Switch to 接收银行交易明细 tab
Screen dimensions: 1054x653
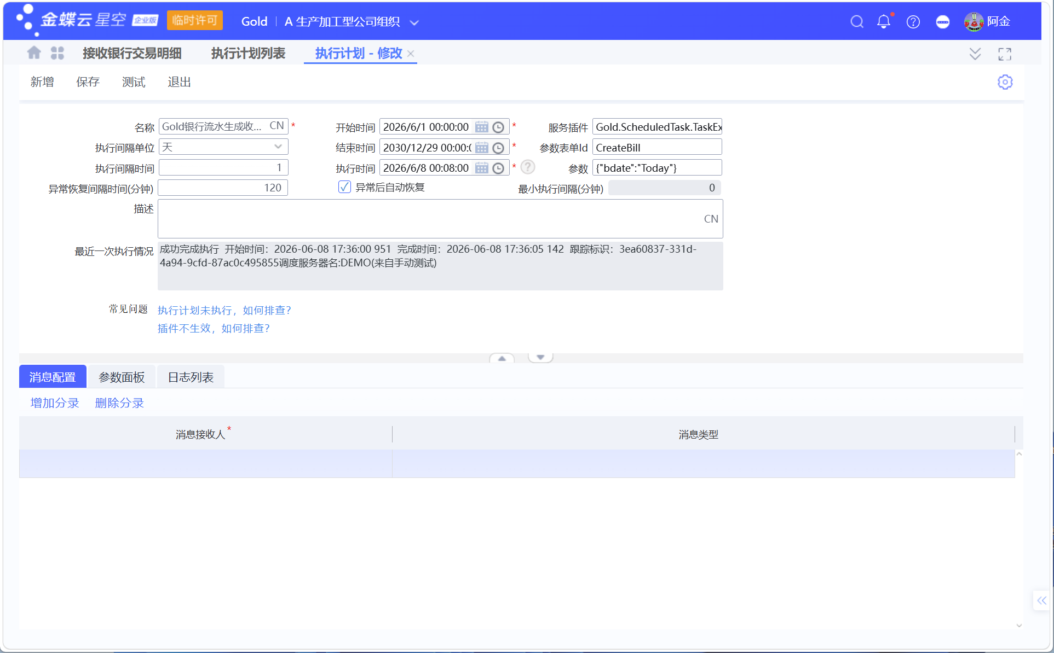[x=132, y=54]
